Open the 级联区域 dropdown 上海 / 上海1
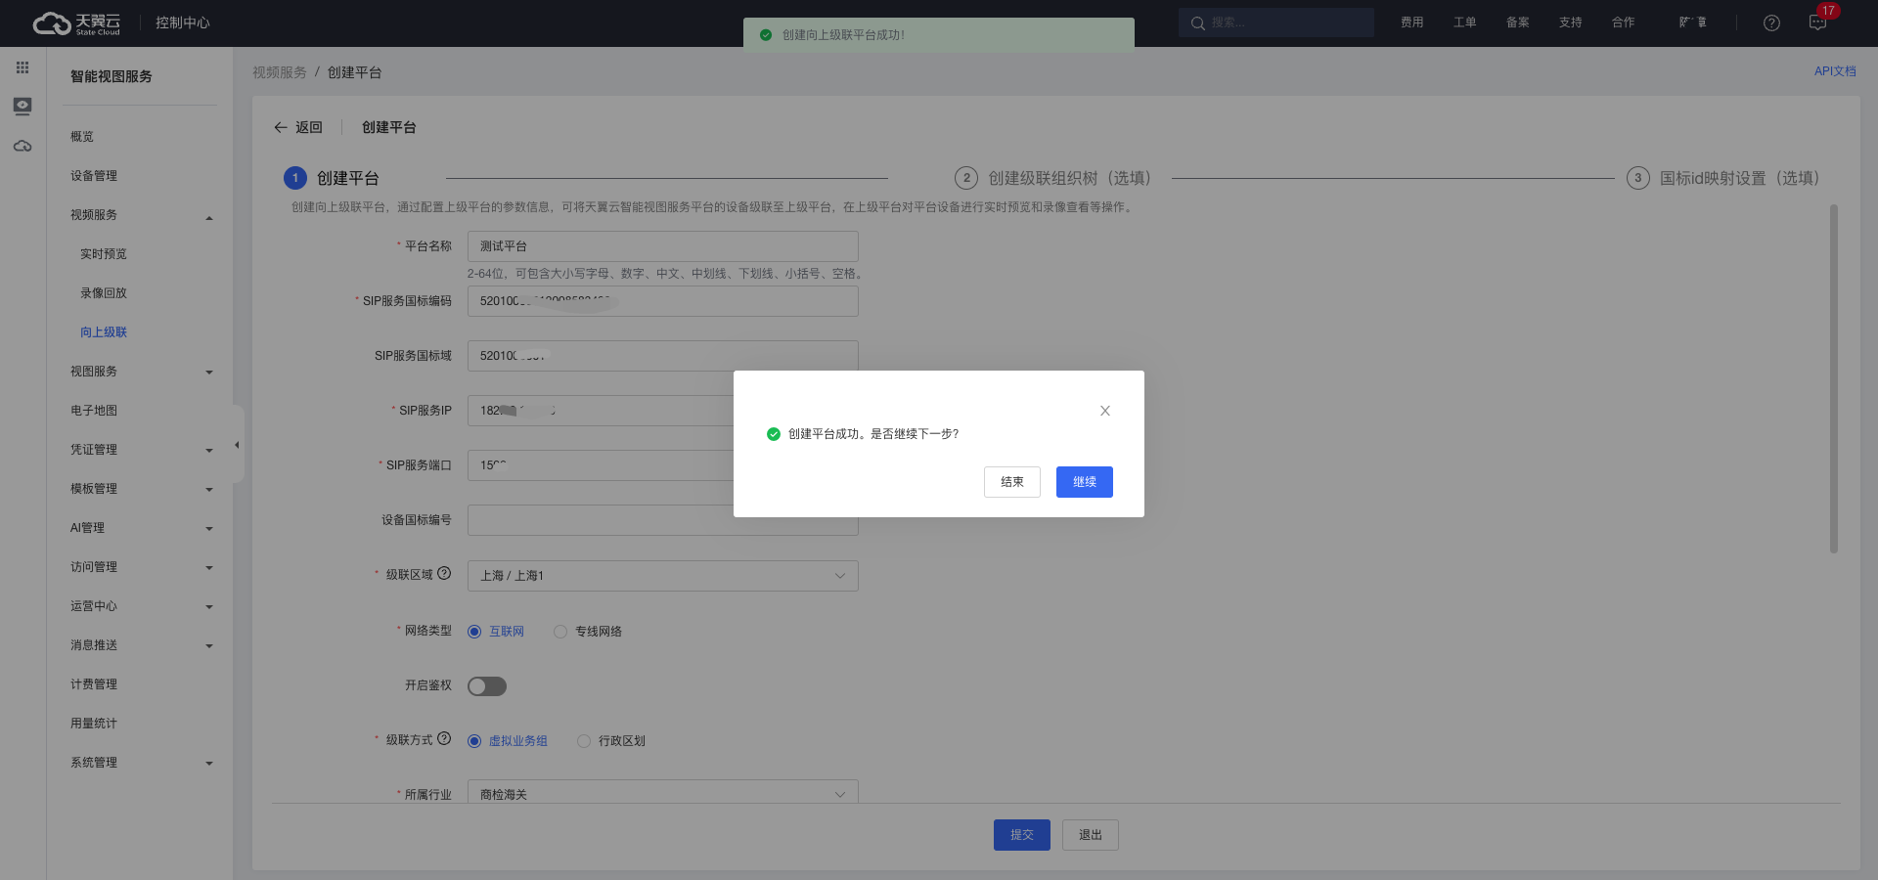Viewport: 1878px width, 880px height. tap(662, 576)
